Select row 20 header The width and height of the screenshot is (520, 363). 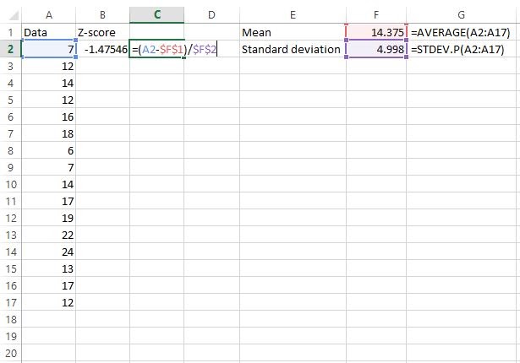11,353
